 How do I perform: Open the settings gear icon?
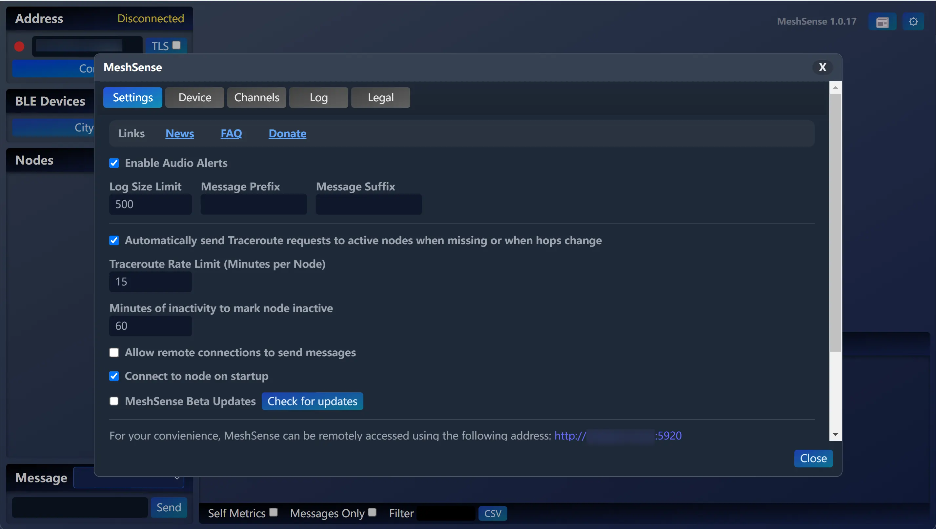point(913,21)
